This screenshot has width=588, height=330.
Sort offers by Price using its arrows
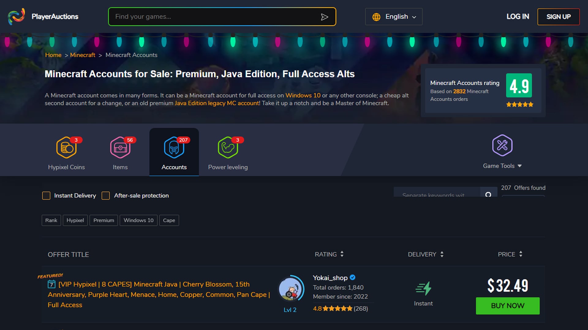click(521, 254)
